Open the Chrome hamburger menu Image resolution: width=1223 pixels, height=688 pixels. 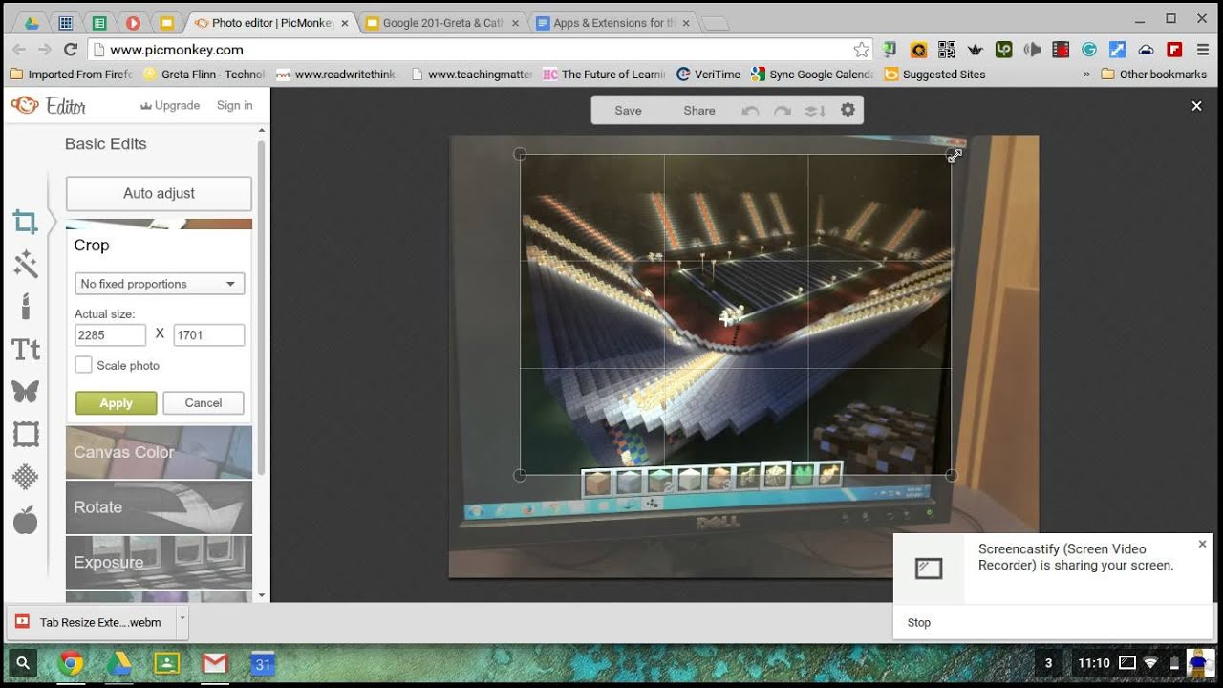pyautogui.click(x=1202, y=50)
